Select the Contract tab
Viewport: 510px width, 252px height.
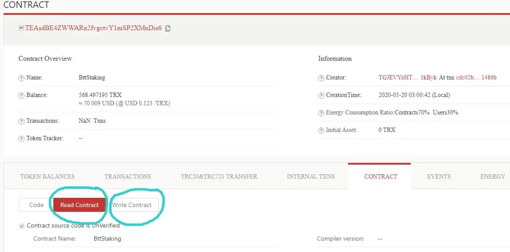(380, 177)
